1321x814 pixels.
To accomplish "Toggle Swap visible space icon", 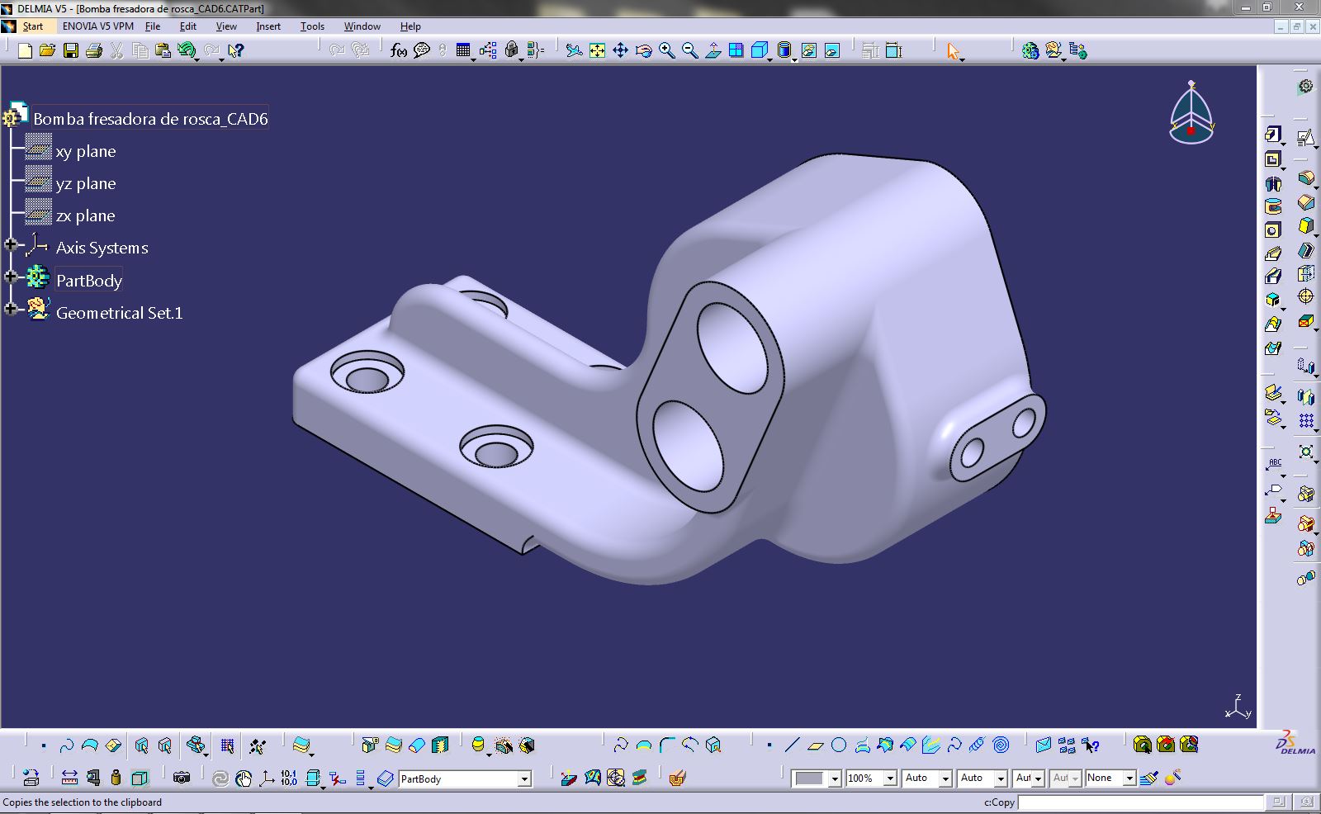I will 831,51.
